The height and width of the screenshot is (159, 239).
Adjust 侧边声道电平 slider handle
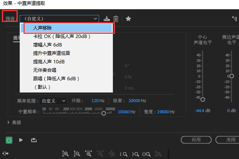[x=232, y=76]
